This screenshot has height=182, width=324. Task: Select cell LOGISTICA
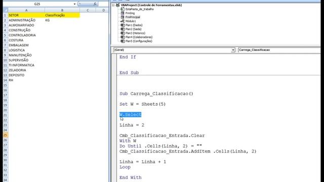pos(26,50)
